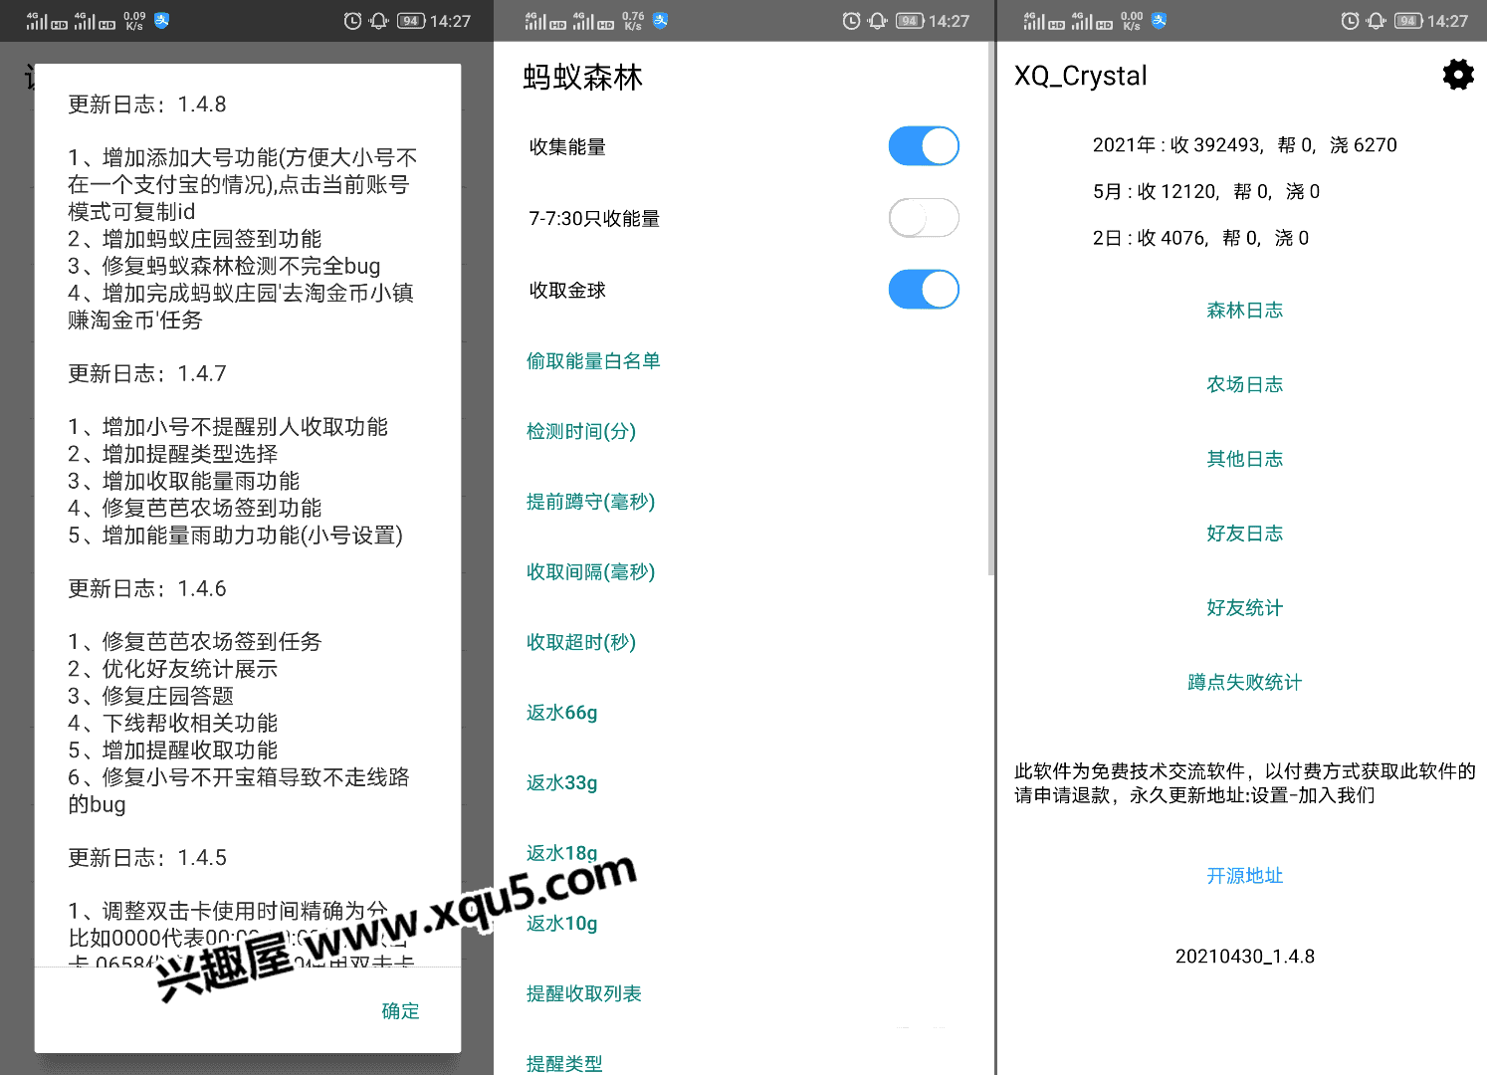1487x1075 pixels.
Task: Tap mute bell icon in right status bar
Action: tap(1376, 21)
